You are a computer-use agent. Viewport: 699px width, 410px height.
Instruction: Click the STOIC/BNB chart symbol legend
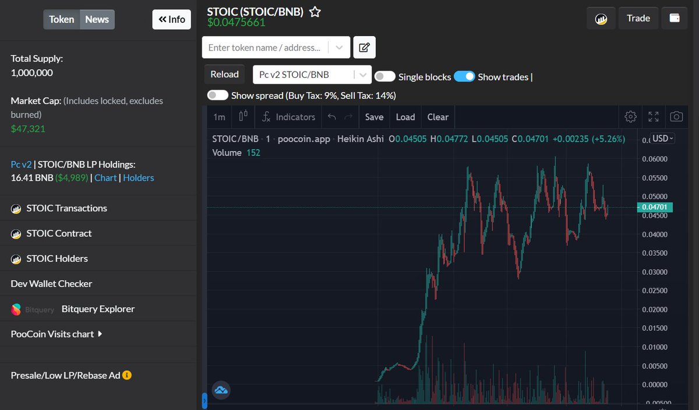click(235, 139)
